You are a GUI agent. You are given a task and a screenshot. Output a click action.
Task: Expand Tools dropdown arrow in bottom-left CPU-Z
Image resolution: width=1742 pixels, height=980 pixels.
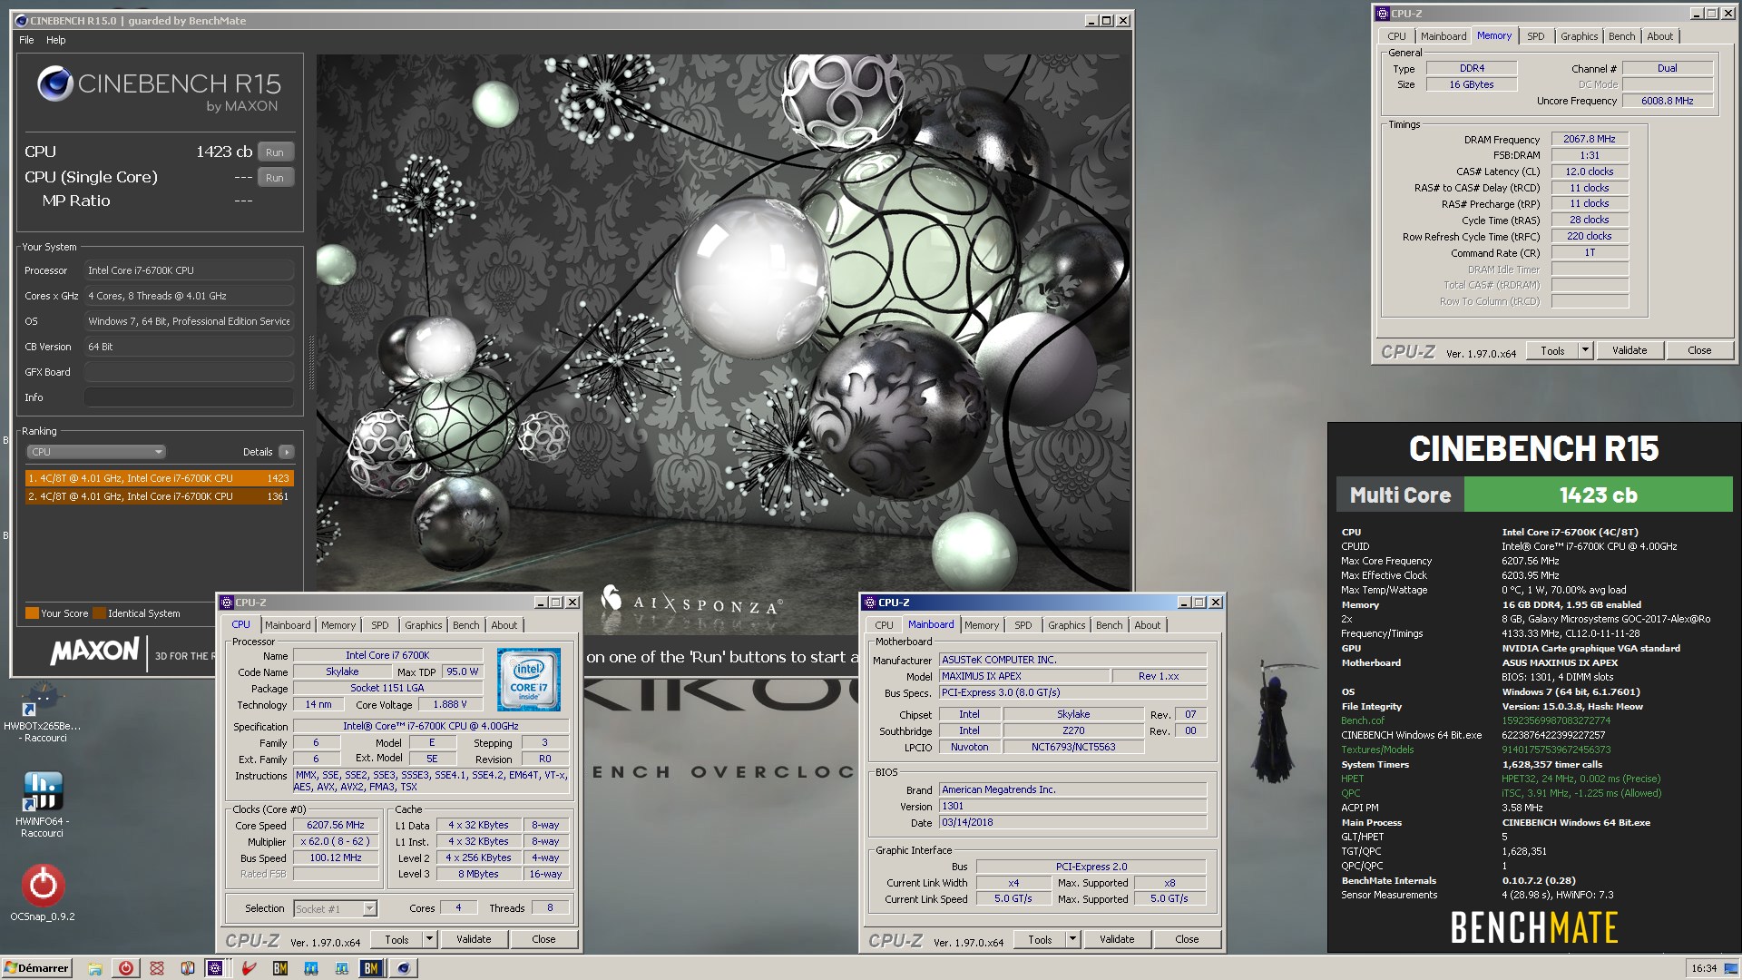click(x=429, y=939)
